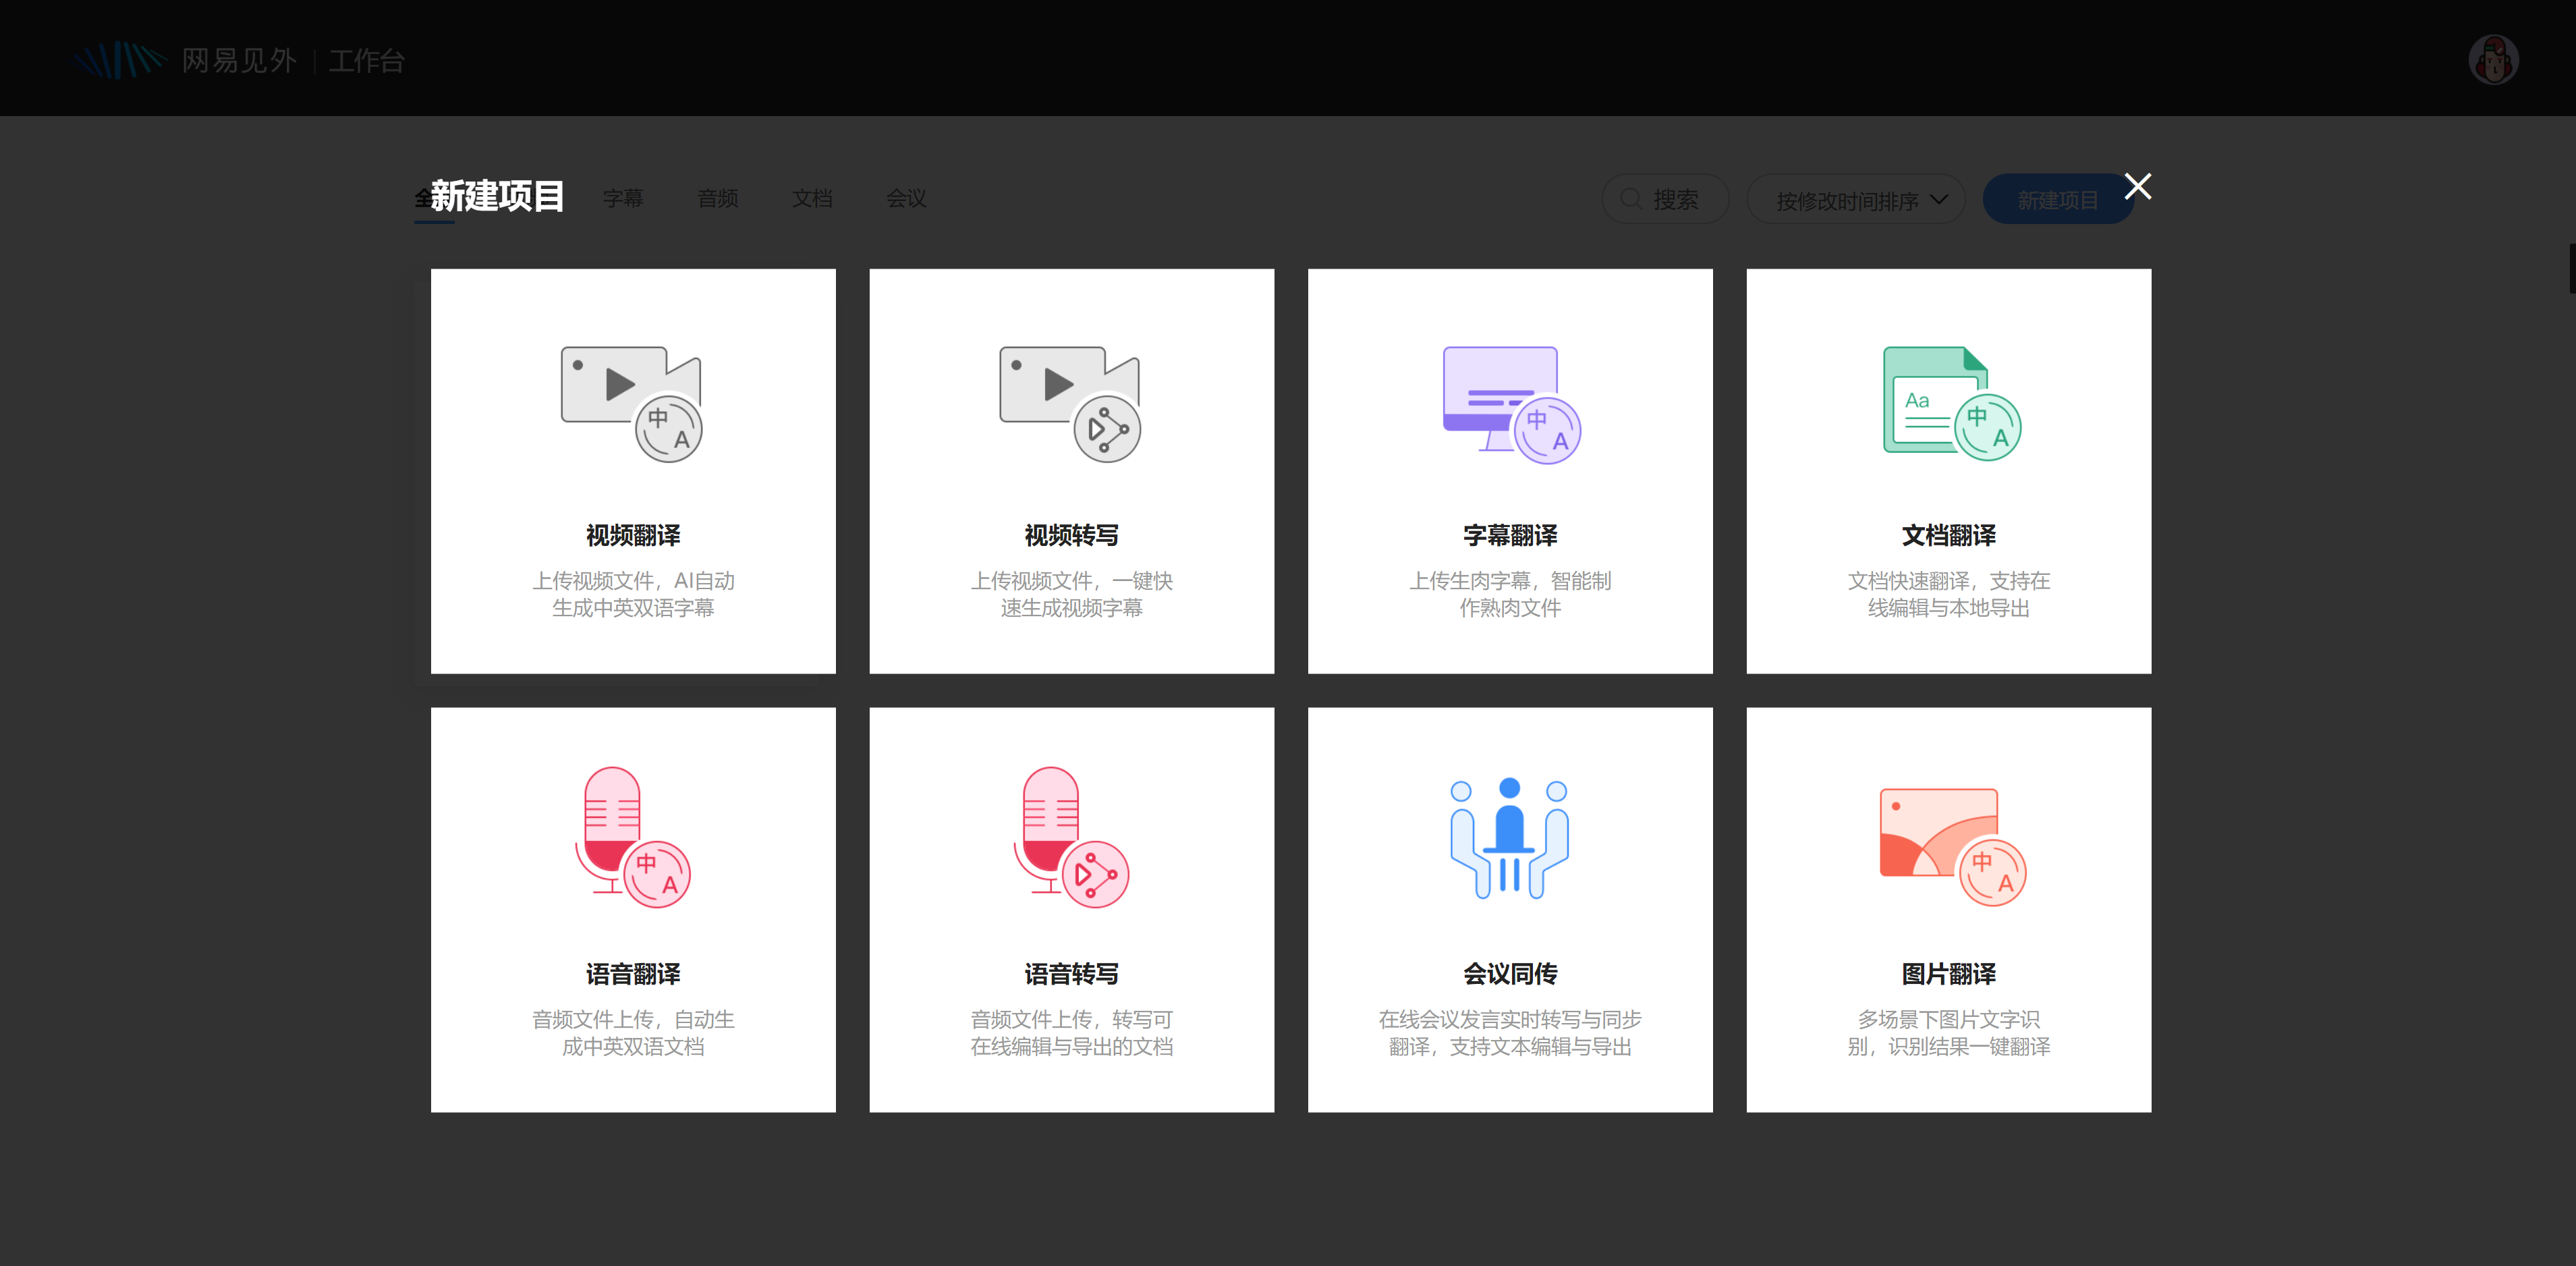
Task: Select the 图片翻译 card title
Action: 1948,973
